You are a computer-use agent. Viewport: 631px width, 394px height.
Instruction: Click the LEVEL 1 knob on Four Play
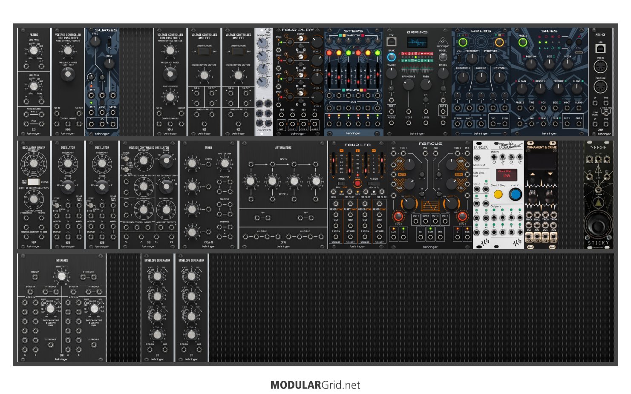[317, 42]
